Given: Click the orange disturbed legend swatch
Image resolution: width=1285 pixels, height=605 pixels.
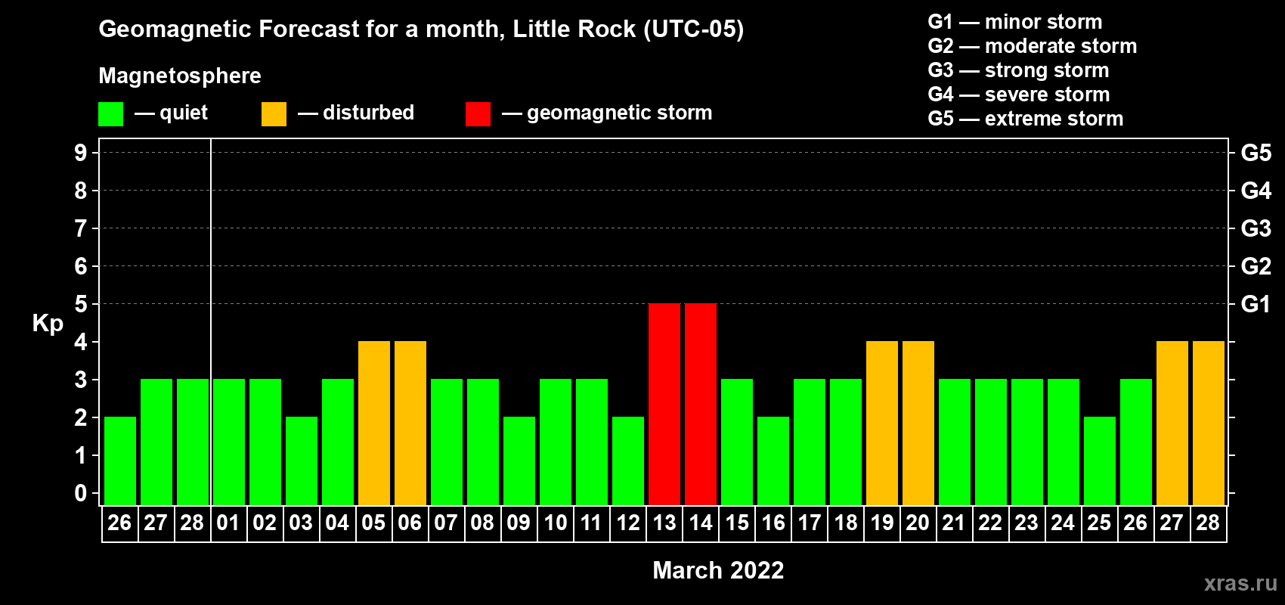Looking at the screenshot, I should point(274,114).
